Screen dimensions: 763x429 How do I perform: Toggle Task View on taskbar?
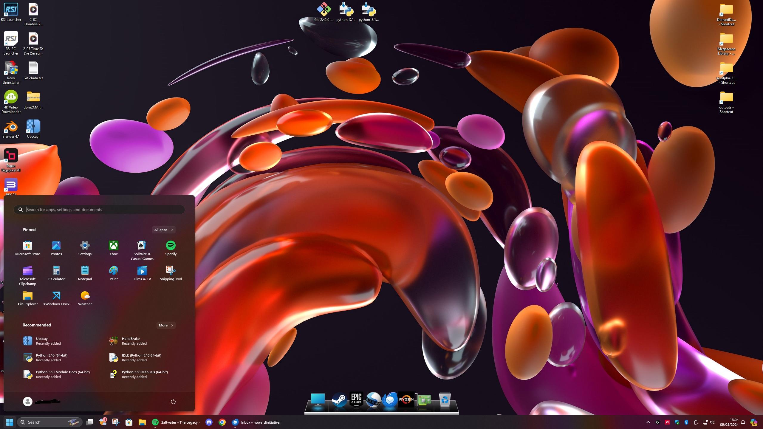click(x=90, y=422)
